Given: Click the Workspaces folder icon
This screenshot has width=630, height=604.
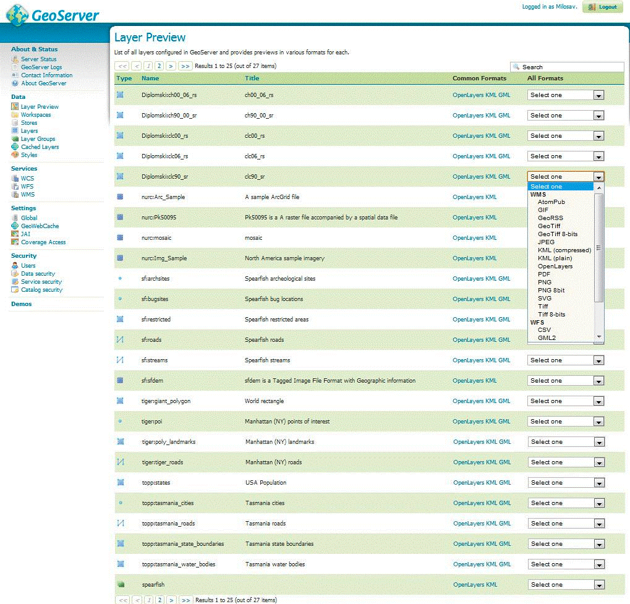Looking at the screenshot, I should (15, 115).
